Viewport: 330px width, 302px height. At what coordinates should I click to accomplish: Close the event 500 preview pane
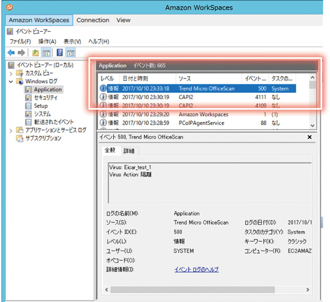(x=310, y=137)
